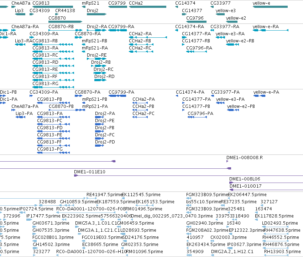Select the CheA87a gene label
Screen dimensions: 303x257
21,3
